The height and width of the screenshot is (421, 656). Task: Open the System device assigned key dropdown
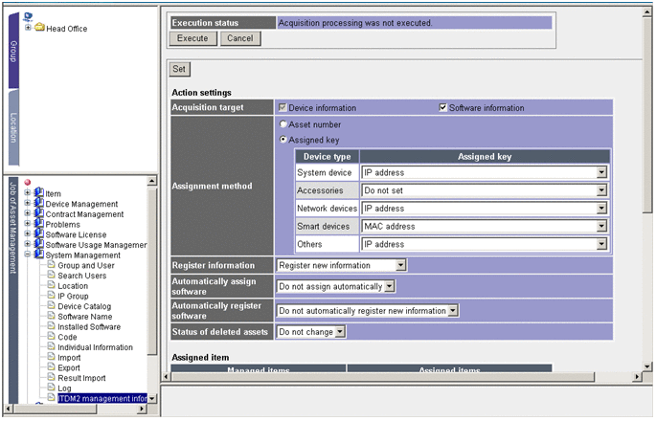tap(601, 173)
